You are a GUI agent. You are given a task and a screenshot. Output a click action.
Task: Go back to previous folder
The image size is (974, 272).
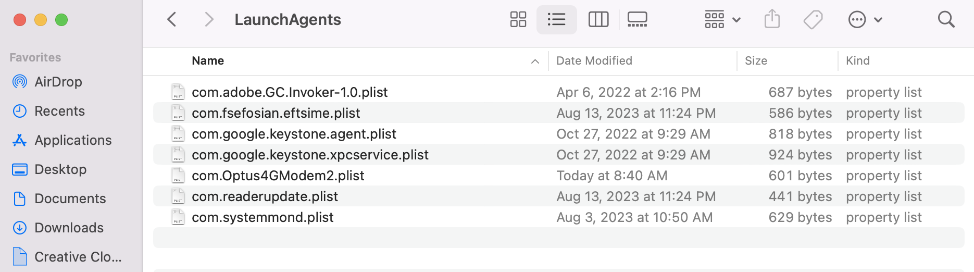pos(172,20)
